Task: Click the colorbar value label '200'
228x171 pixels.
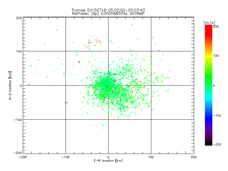Action: pos(216,27)
